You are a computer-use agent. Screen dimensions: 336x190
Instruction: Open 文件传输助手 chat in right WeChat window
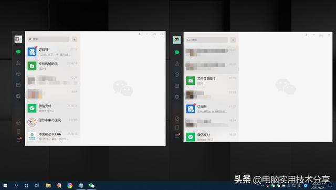point(211,81)
